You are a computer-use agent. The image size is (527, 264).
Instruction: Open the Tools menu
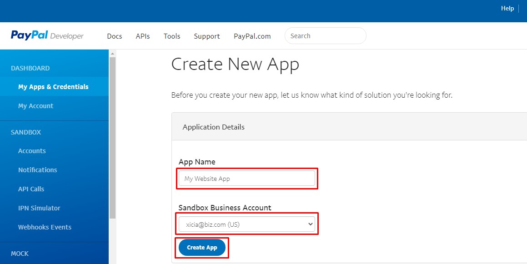pos(172,36)
